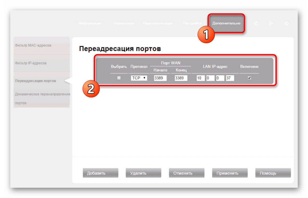Image resolution: width=308 pixels, height=198 pixels.
Task: Go to the Управление tab
Action: (x=124, y=23)
